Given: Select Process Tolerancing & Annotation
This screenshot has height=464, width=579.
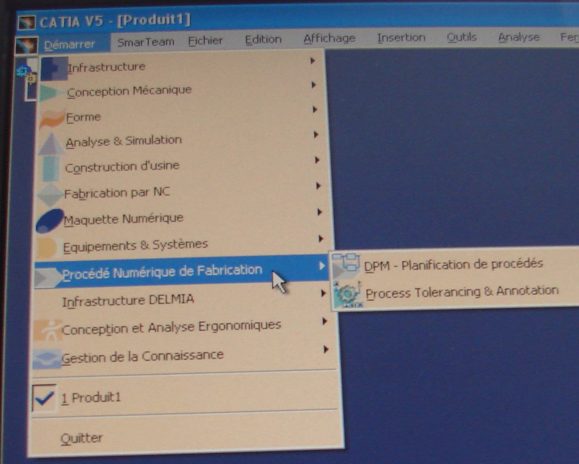Looking at the screenshot, I should tap(462, 292).
